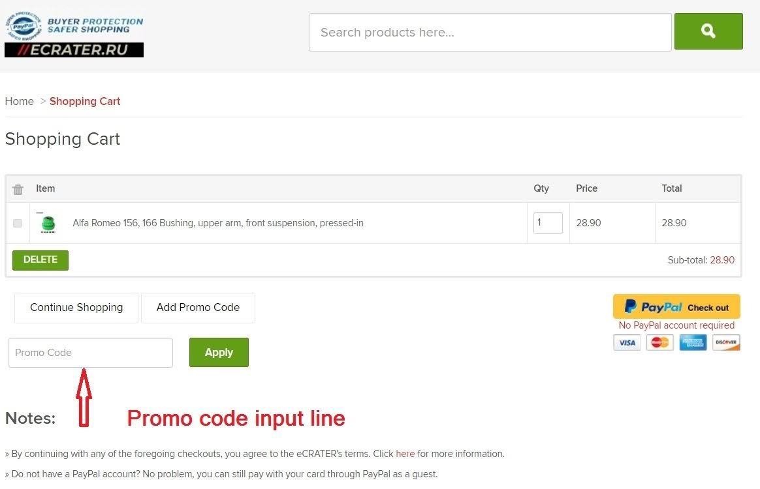Click the MasterCard icon

659,342
